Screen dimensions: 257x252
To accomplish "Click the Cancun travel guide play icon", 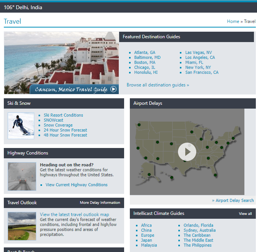I will [113, 89].
